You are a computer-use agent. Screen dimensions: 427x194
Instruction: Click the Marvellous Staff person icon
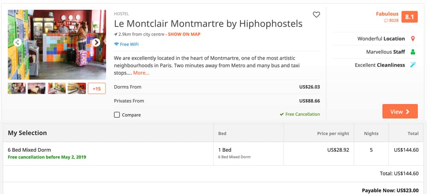[x=412, y=52]
